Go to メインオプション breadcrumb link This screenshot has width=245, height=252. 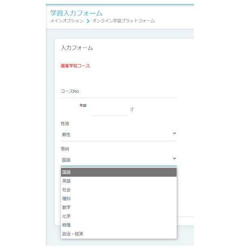[x=67, y=21]
